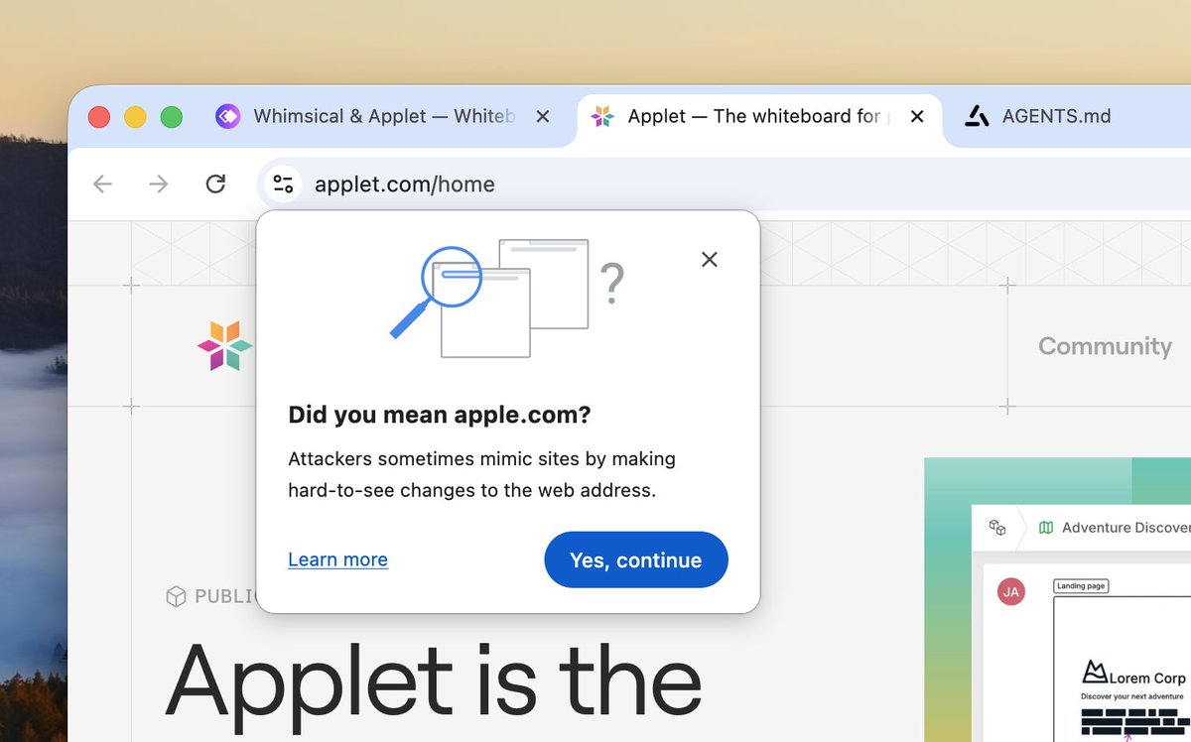Click the Learn more link
Image resolution: width=1191 pixels, height=742 pixels.
(337, 559)
